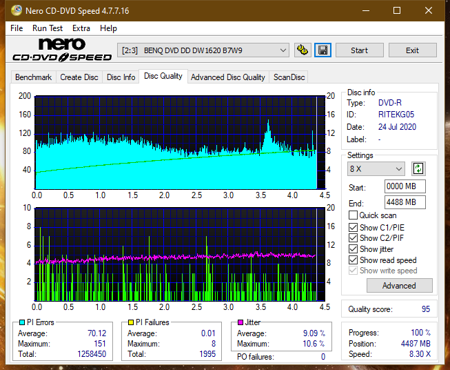Open the Help menu
The height and width of the screenshot is (370, 450).
[108, 28]
